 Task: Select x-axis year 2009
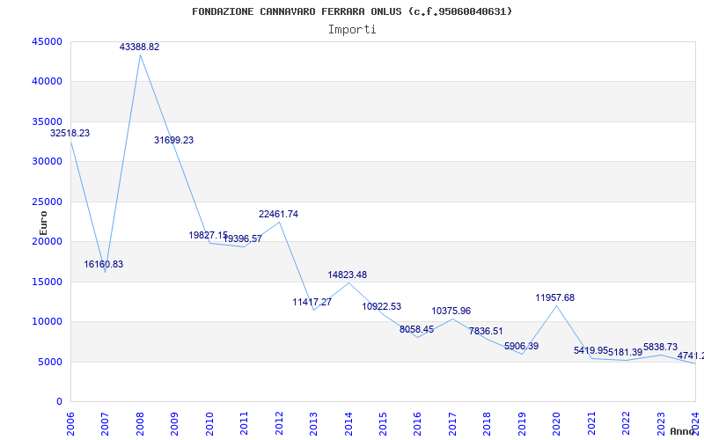coord(174,424)
